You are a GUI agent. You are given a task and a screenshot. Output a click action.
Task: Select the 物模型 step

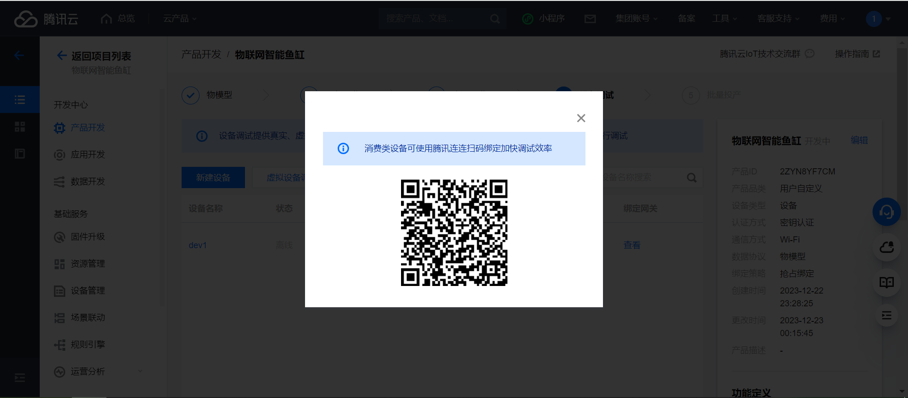pyautogui.click(x=207, y=95)
